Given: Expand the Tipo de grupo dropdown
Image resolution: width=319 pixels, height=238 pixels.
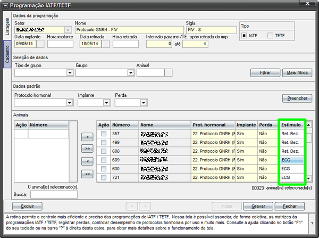Looking at the screenshot, I should coord(70,73).
